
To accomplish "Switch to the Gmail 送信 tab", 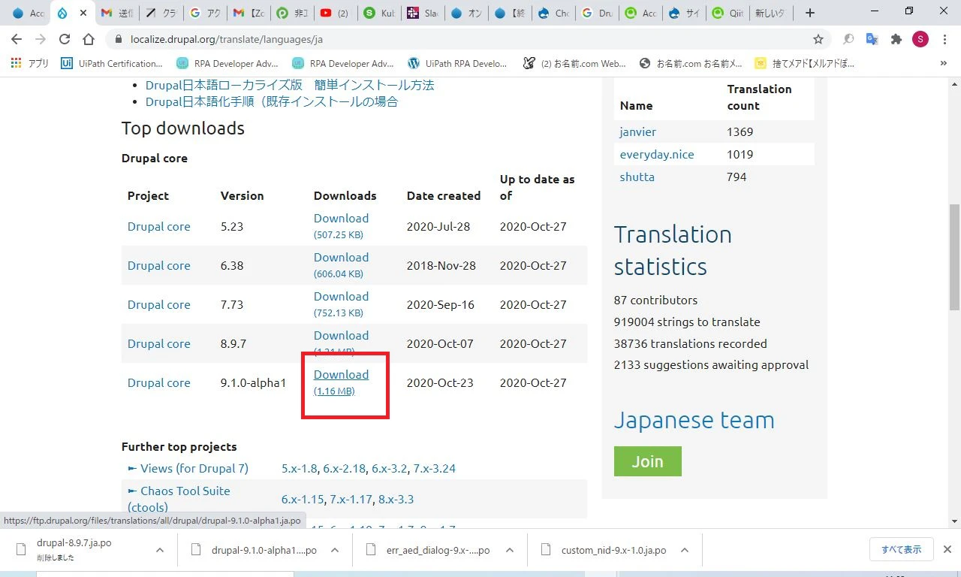I will coord(117,13).
